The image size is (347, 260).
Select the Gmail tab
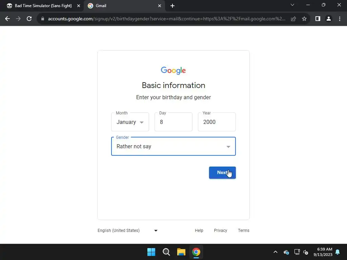pyautogui.click(x=124, y=6)
